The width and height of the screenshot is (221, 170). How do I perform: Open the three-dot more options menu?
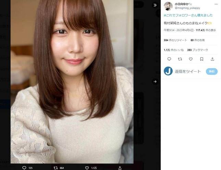[x=216, y=4]
